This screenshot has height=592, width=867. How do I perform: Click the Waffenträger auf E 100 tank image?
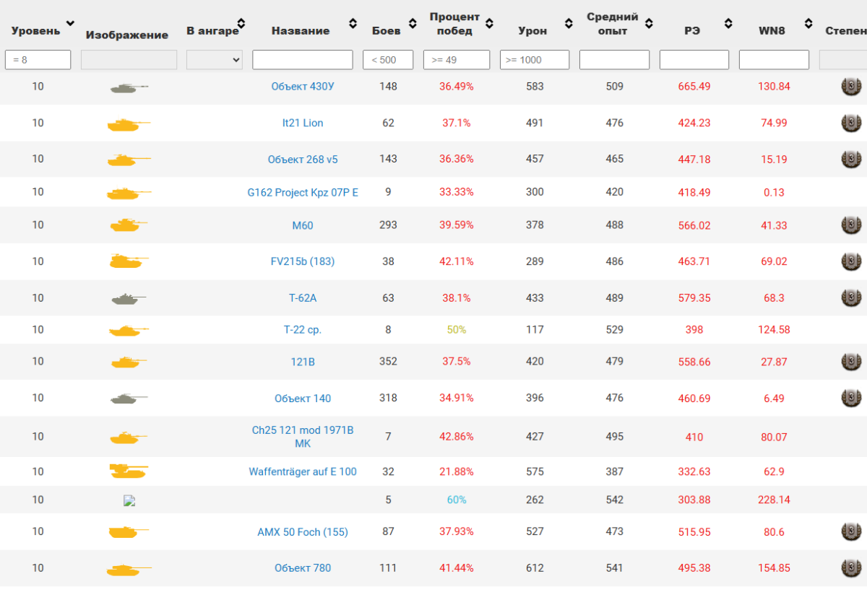(129, 471)
